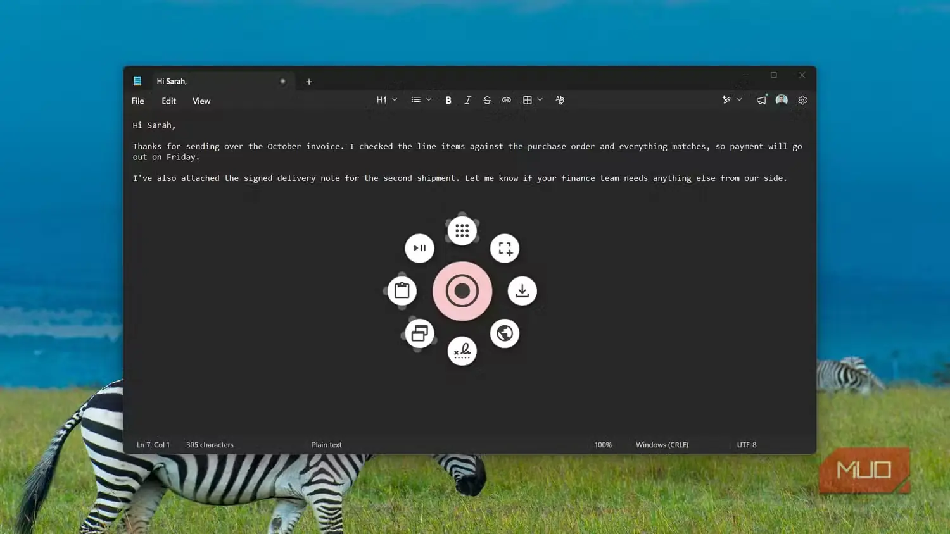Insert a link using the link icon
Image resolution: width=950 pixels, height=534 pixels.
coord(506,100)
